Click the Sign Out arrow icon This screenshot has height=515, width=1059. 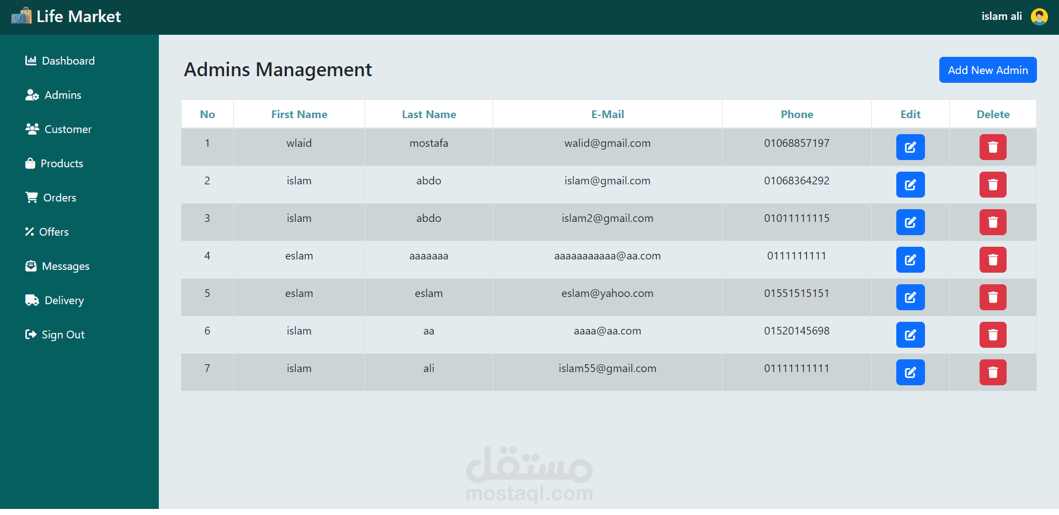coord(31,335)
